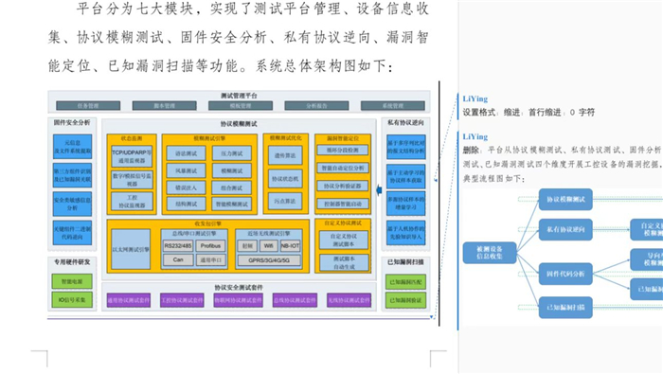Click the 专用硬件研发 heading

click(x=72, y=262)
